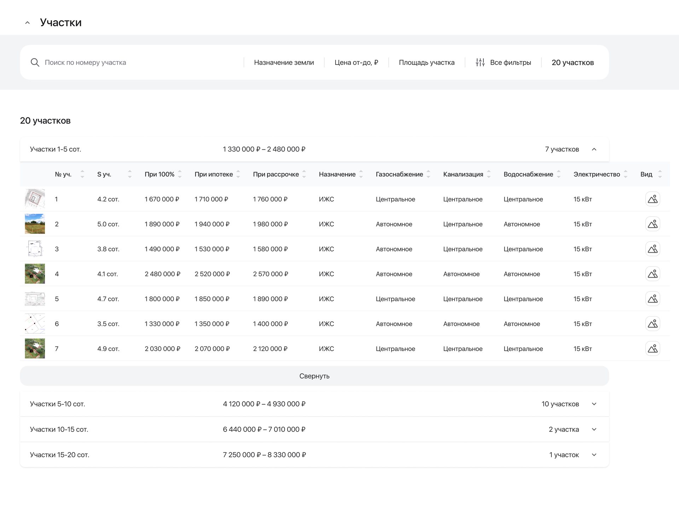Open landscape view icon for plot 5

(652, 299)
